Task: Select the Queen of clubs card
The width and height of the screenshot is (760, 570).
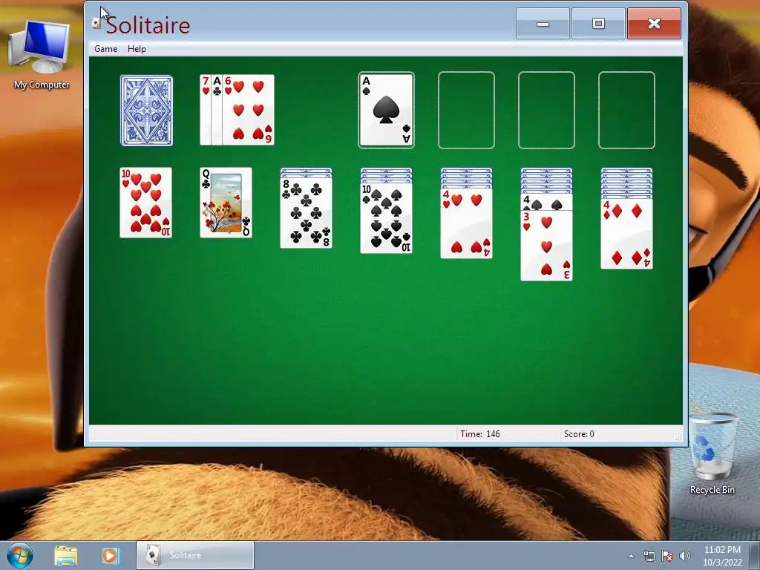Action: [x=226, y=203]
